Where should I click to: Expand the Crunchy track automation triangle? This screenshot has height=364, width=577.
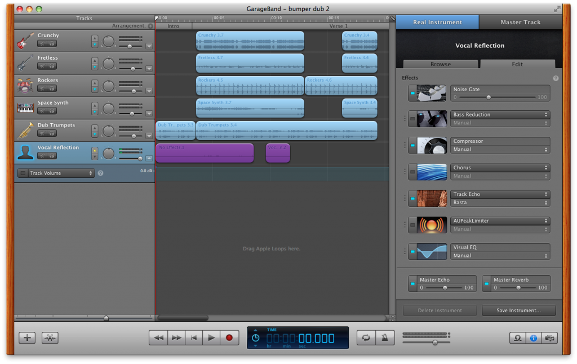coord(149,47)
